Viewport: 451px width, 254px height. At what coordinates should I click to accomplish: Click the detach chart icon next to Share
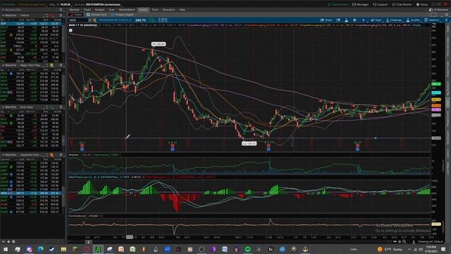pyautogui.click(x=338, y=20)
